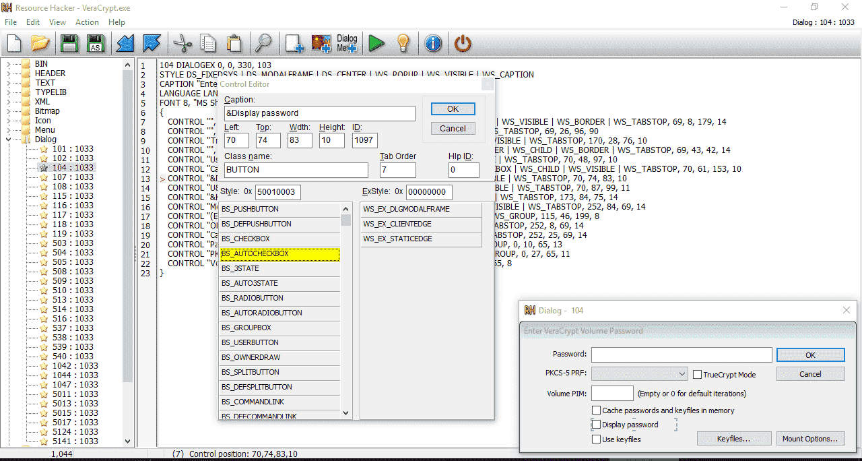Expand the Bitmap tree node
The width and height of the screenshot is (862, 461).
8,111
